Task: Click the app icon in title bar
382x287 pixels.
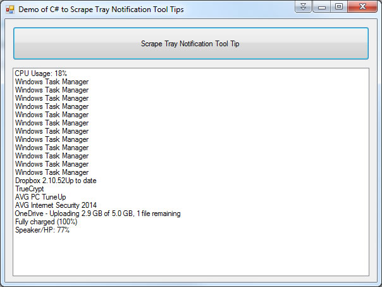Action: point(10,10)
